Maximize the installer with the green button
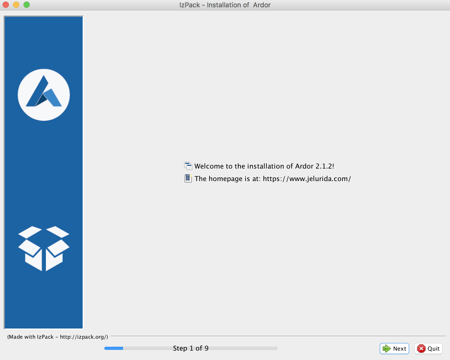Viewport: 450px width, 360px height. (x=27, y=5)
